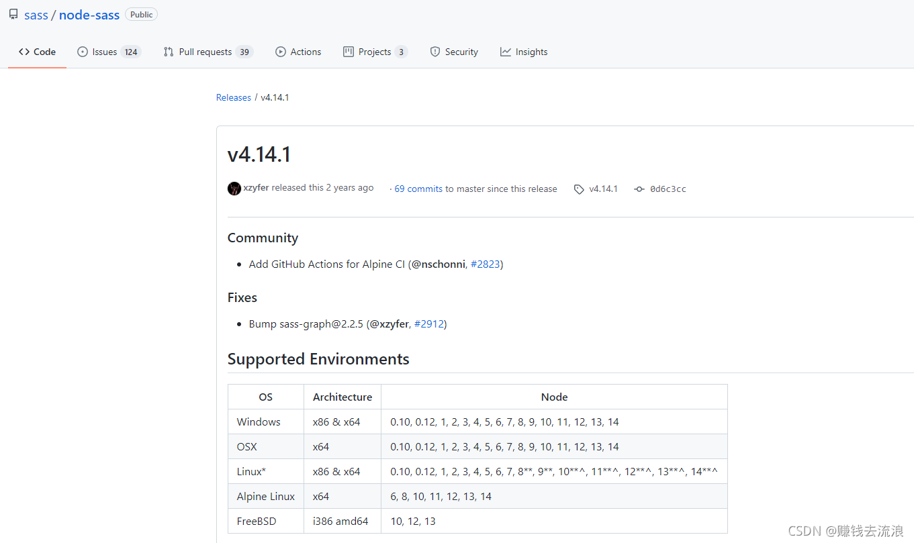Click the Projects count badge 3
This screenshot has height=543, width=914.
pyautogui.click(x=401, y=52)
